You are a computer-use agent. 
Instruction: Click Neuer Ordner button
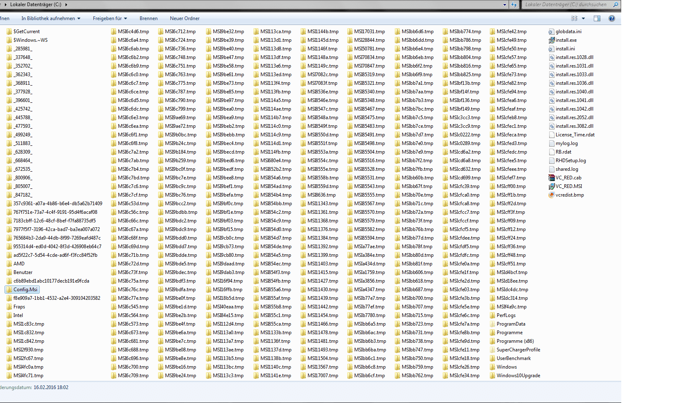185,18
